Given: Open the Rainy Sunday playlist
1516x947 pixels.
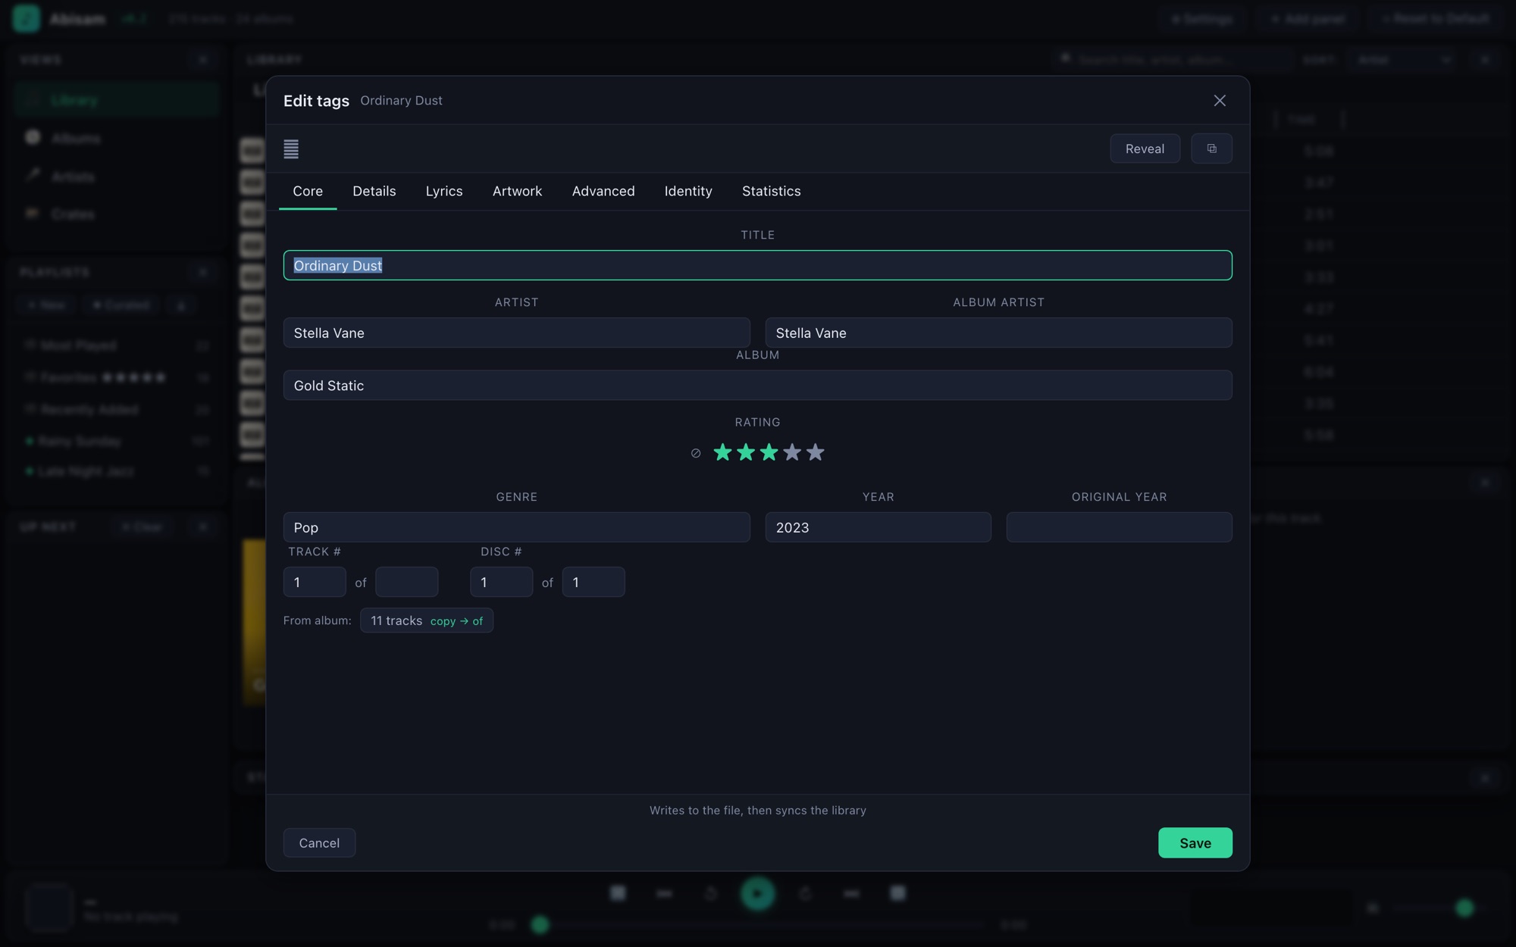Looking at the screenshot, I should tap(116, 441).
